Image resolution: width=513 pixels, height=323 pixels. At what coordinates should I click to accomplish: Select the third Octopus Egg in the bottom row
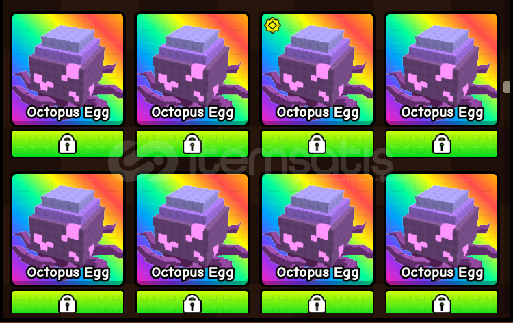coord(317,229)
